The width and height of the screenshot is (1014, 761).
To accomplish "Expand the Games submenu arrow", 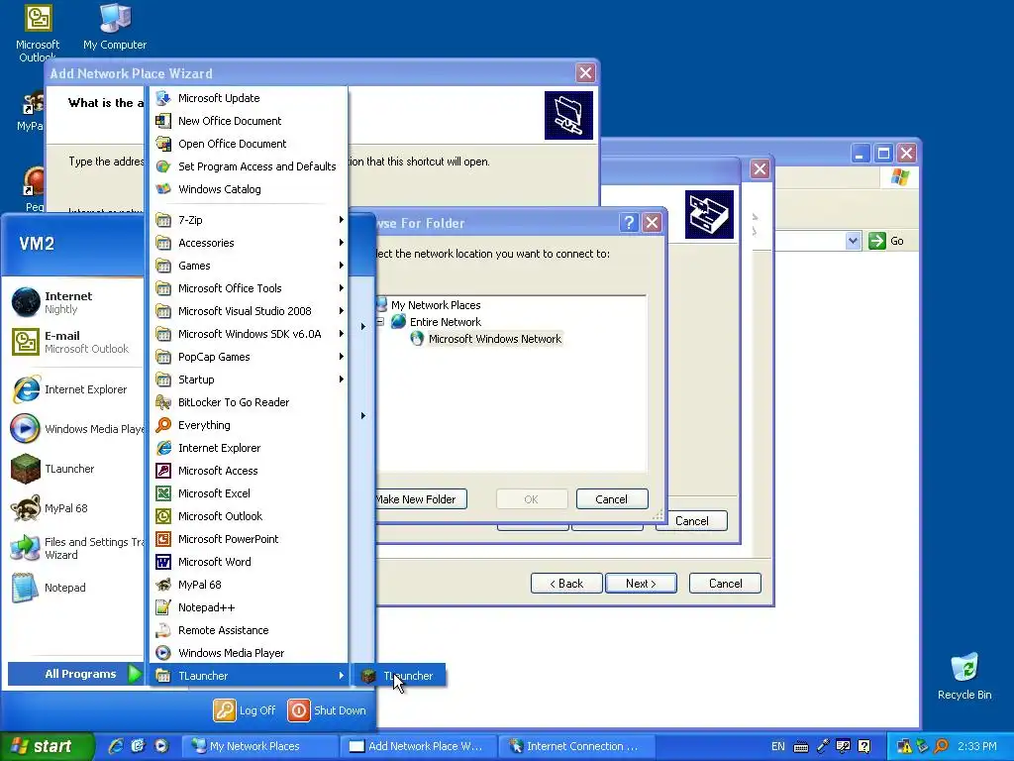I will coord(341,266).
